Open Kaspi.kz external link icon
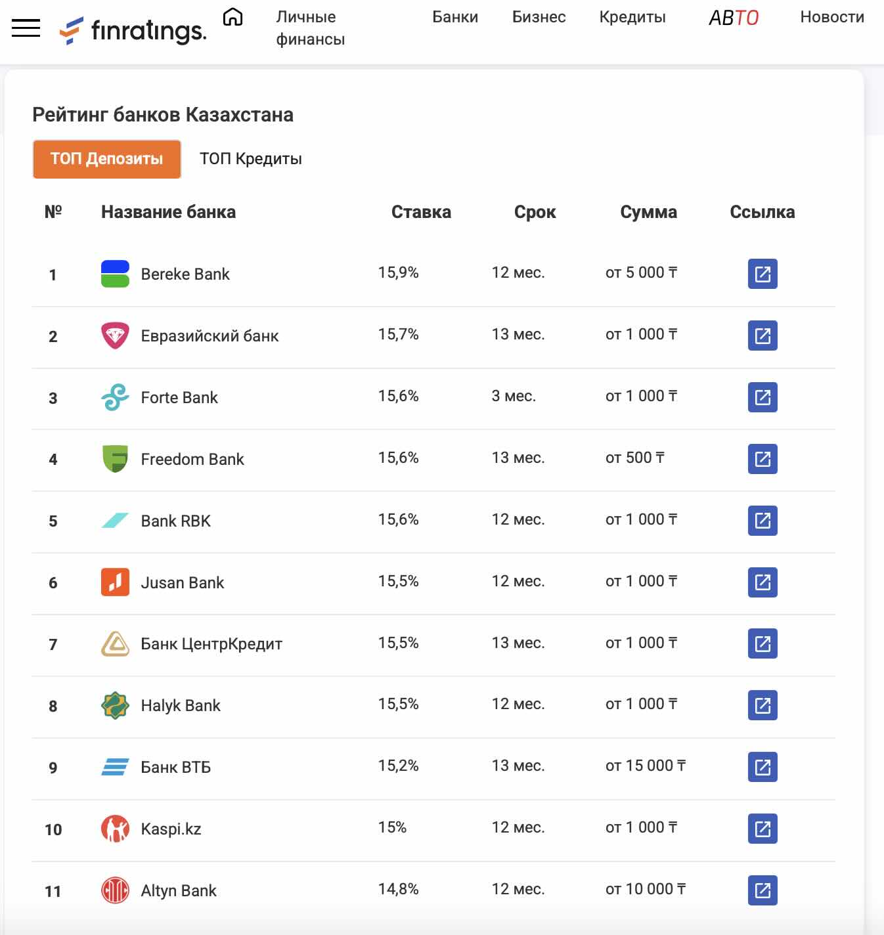The height and width of the screenshot is (935, 884). [x=762, y=829]
